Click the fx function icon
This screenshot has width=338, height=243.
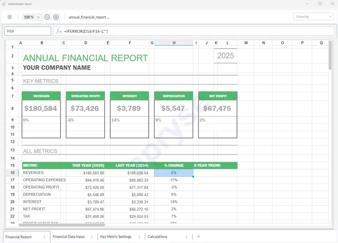(59, 31)
